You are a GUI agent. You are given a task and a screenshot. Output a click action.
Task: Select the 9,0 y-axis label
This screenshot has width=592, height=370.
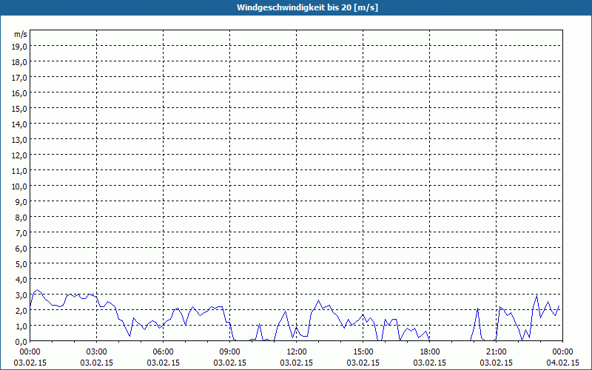point(21,202)
